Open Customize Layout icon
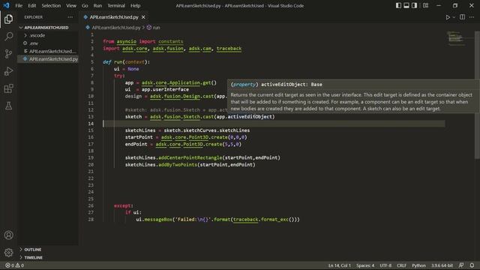 425,5
